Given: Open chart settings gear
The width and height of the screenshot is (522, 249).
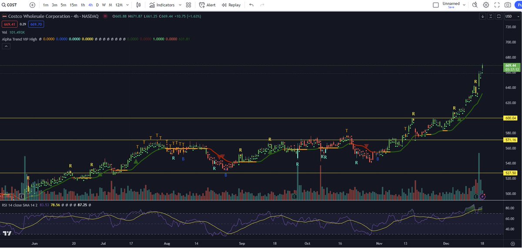Looking at the screenshot, I should [486, 5].
